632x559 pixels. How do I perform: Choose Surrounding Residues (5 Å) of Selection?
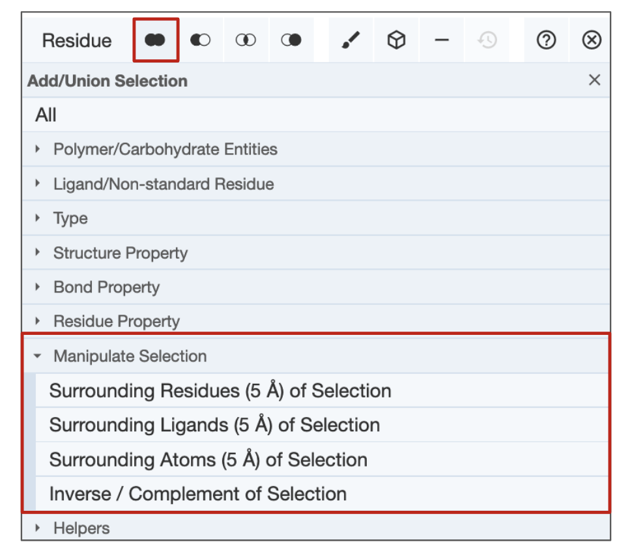(x=220, y=391)
